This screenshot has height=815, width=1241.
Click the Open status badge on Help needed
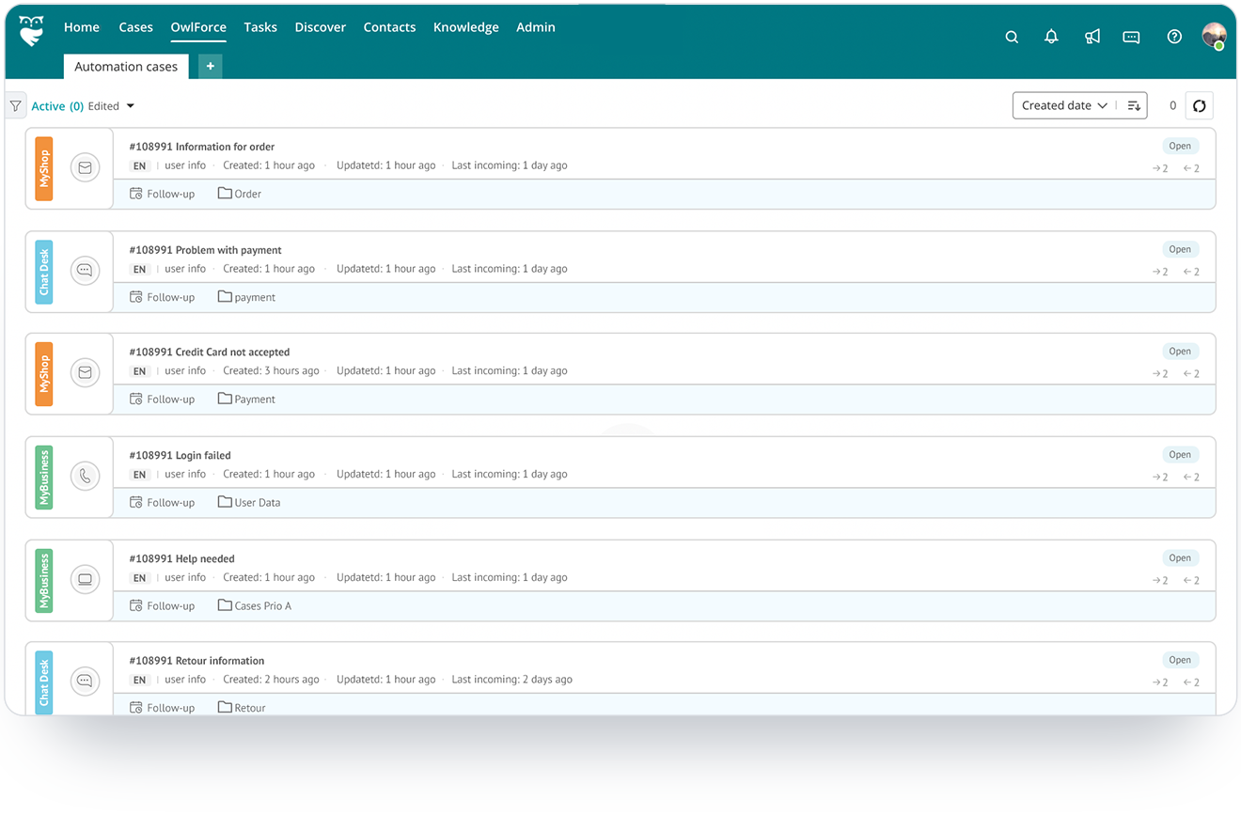point(1180,557)
